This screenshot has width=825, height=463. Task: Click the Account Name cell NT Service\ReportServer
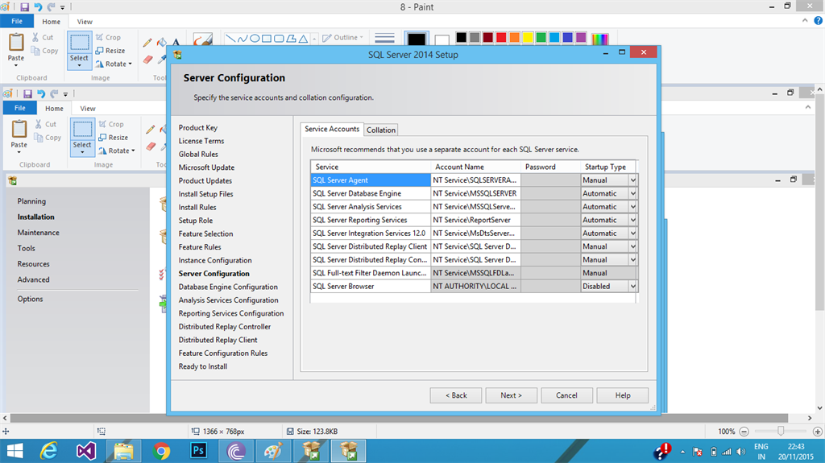click(x=475, y=220)
